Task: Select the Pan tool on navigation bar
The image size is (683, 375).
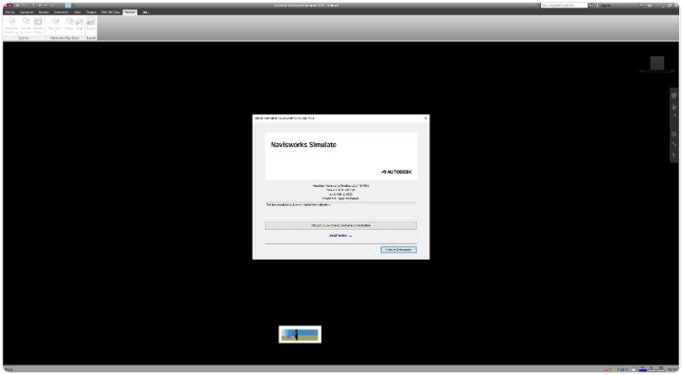Action: click(x=673, y=107)
